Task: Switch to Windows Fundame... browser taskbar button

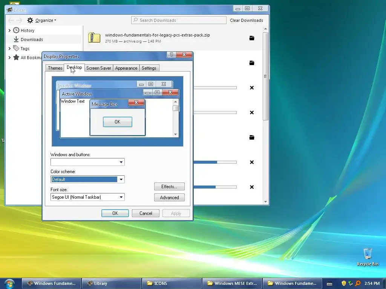Action: coord(51,283)
